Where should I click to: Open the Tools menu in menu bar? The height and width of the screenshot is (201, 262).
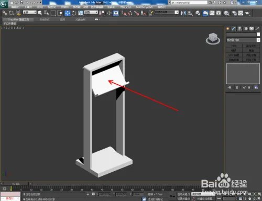pos(28,7)
